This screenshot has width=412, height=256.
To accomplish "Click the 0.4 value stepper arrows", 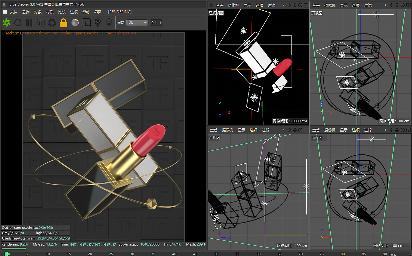I will click(x=161, y=23).
